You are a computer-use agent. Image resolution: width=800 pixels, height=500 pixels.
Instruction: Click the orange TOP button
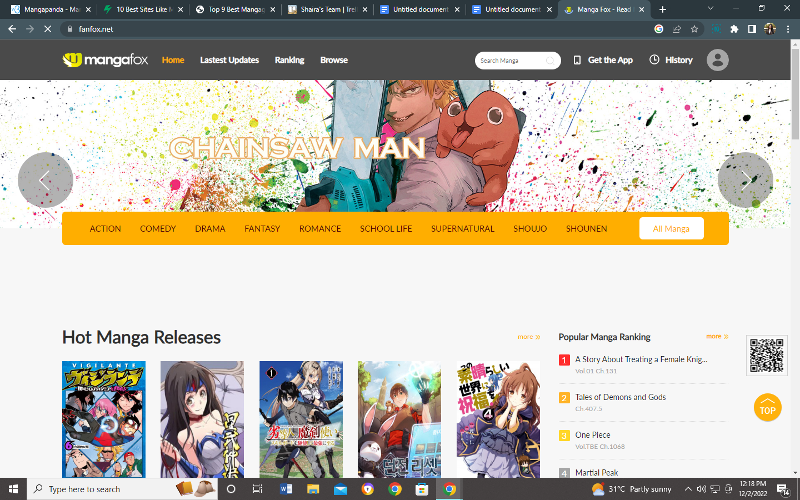767,407
